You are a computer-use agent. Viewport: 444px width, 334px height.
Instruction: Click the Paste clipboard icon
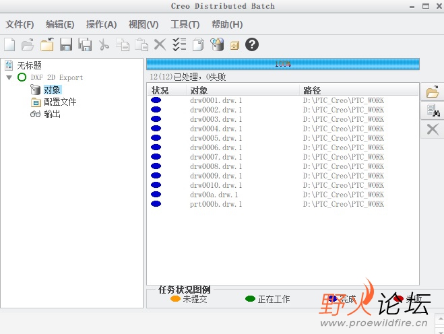141,44
